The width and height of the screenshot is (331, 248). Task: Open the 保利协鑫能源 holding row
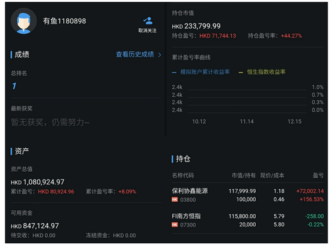(247, 195)
